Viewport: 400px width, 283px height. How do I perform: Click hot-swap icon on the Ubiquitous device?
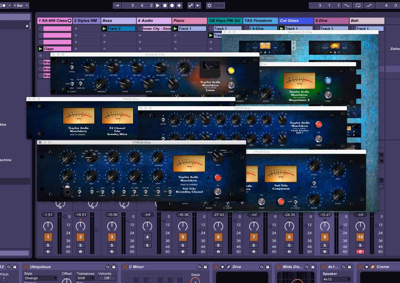click(108, 267)
